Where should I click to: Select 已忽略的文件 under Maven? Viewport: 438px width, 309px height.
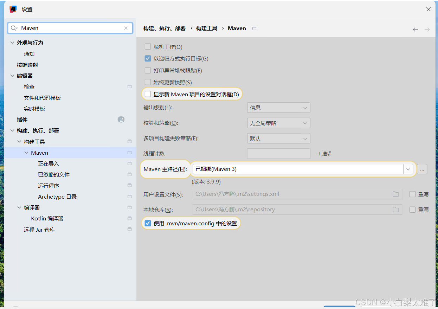tap(54, 174)
